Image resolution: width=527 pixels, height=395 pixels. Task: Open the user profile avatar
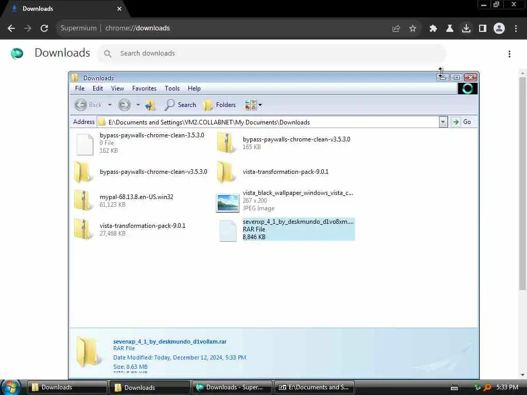click(x=499, y=29)
